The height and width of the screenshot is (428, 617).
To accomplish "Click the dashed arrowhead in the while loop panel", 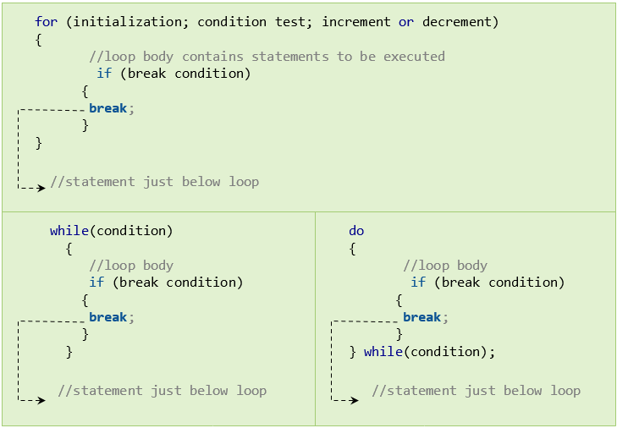I will [40, 399].
